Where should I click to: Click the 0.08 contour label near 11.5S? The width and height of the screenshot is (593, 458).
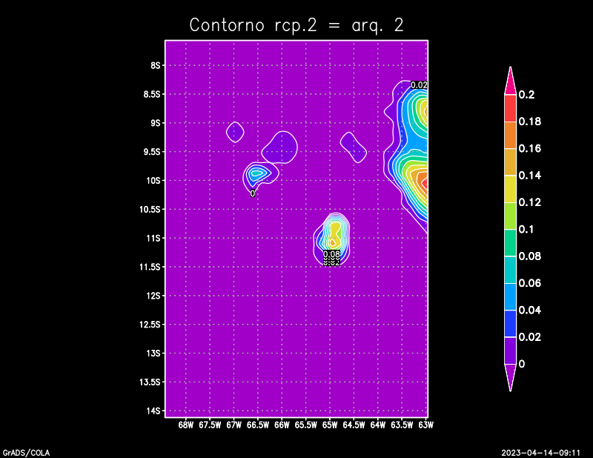tap(331, 254)
